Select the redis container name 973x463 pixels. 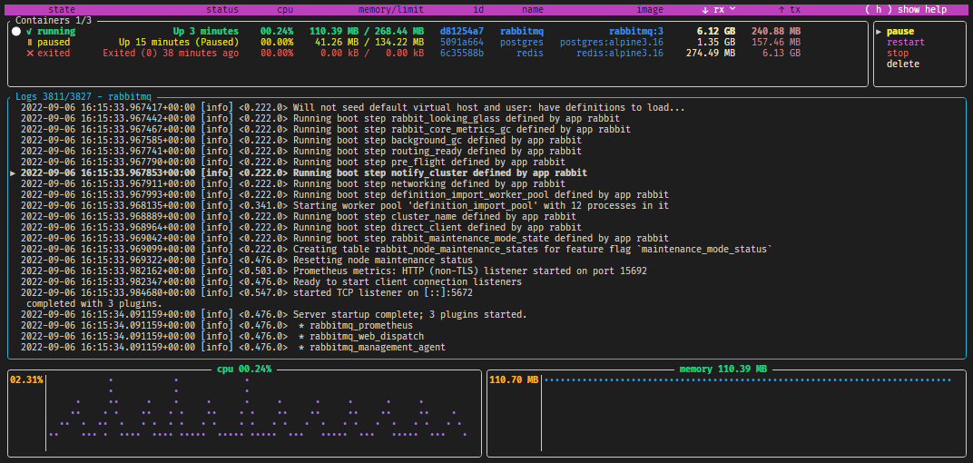coord(530,54)
